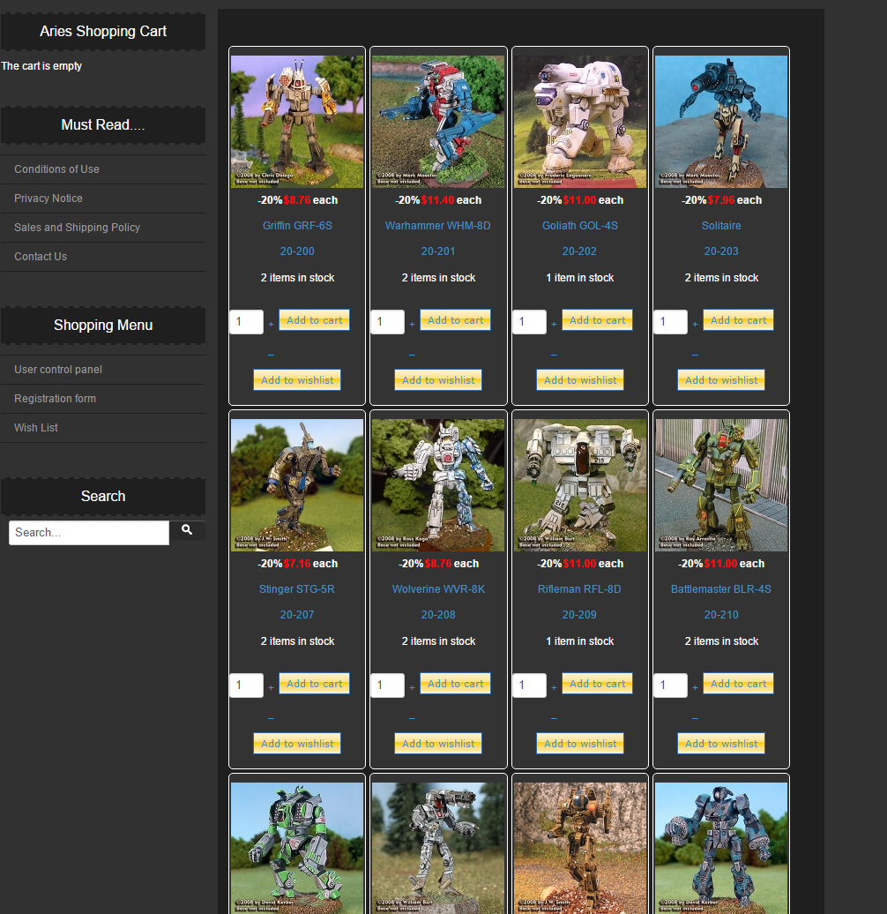The height and width of the screenshot is (914, 887).
Task: View the Warhammer WHM-8D miniature image
Action: point(438,122)
